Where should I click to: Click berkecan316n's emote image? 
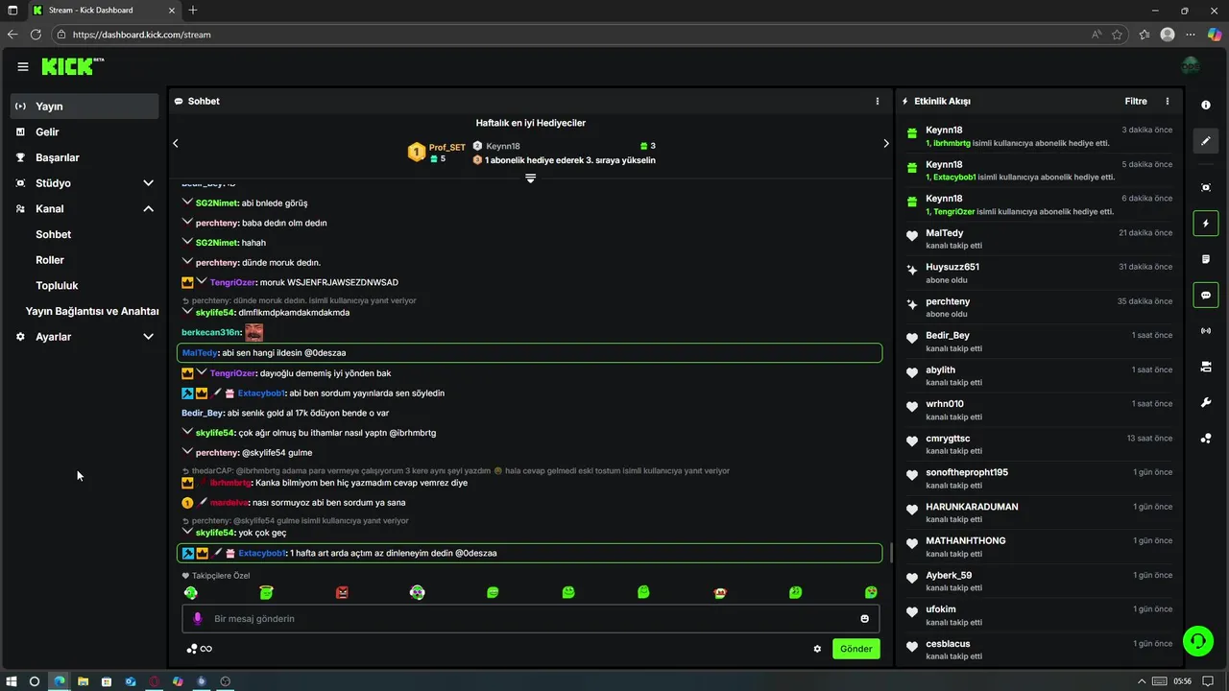click(x=253, y=332)
